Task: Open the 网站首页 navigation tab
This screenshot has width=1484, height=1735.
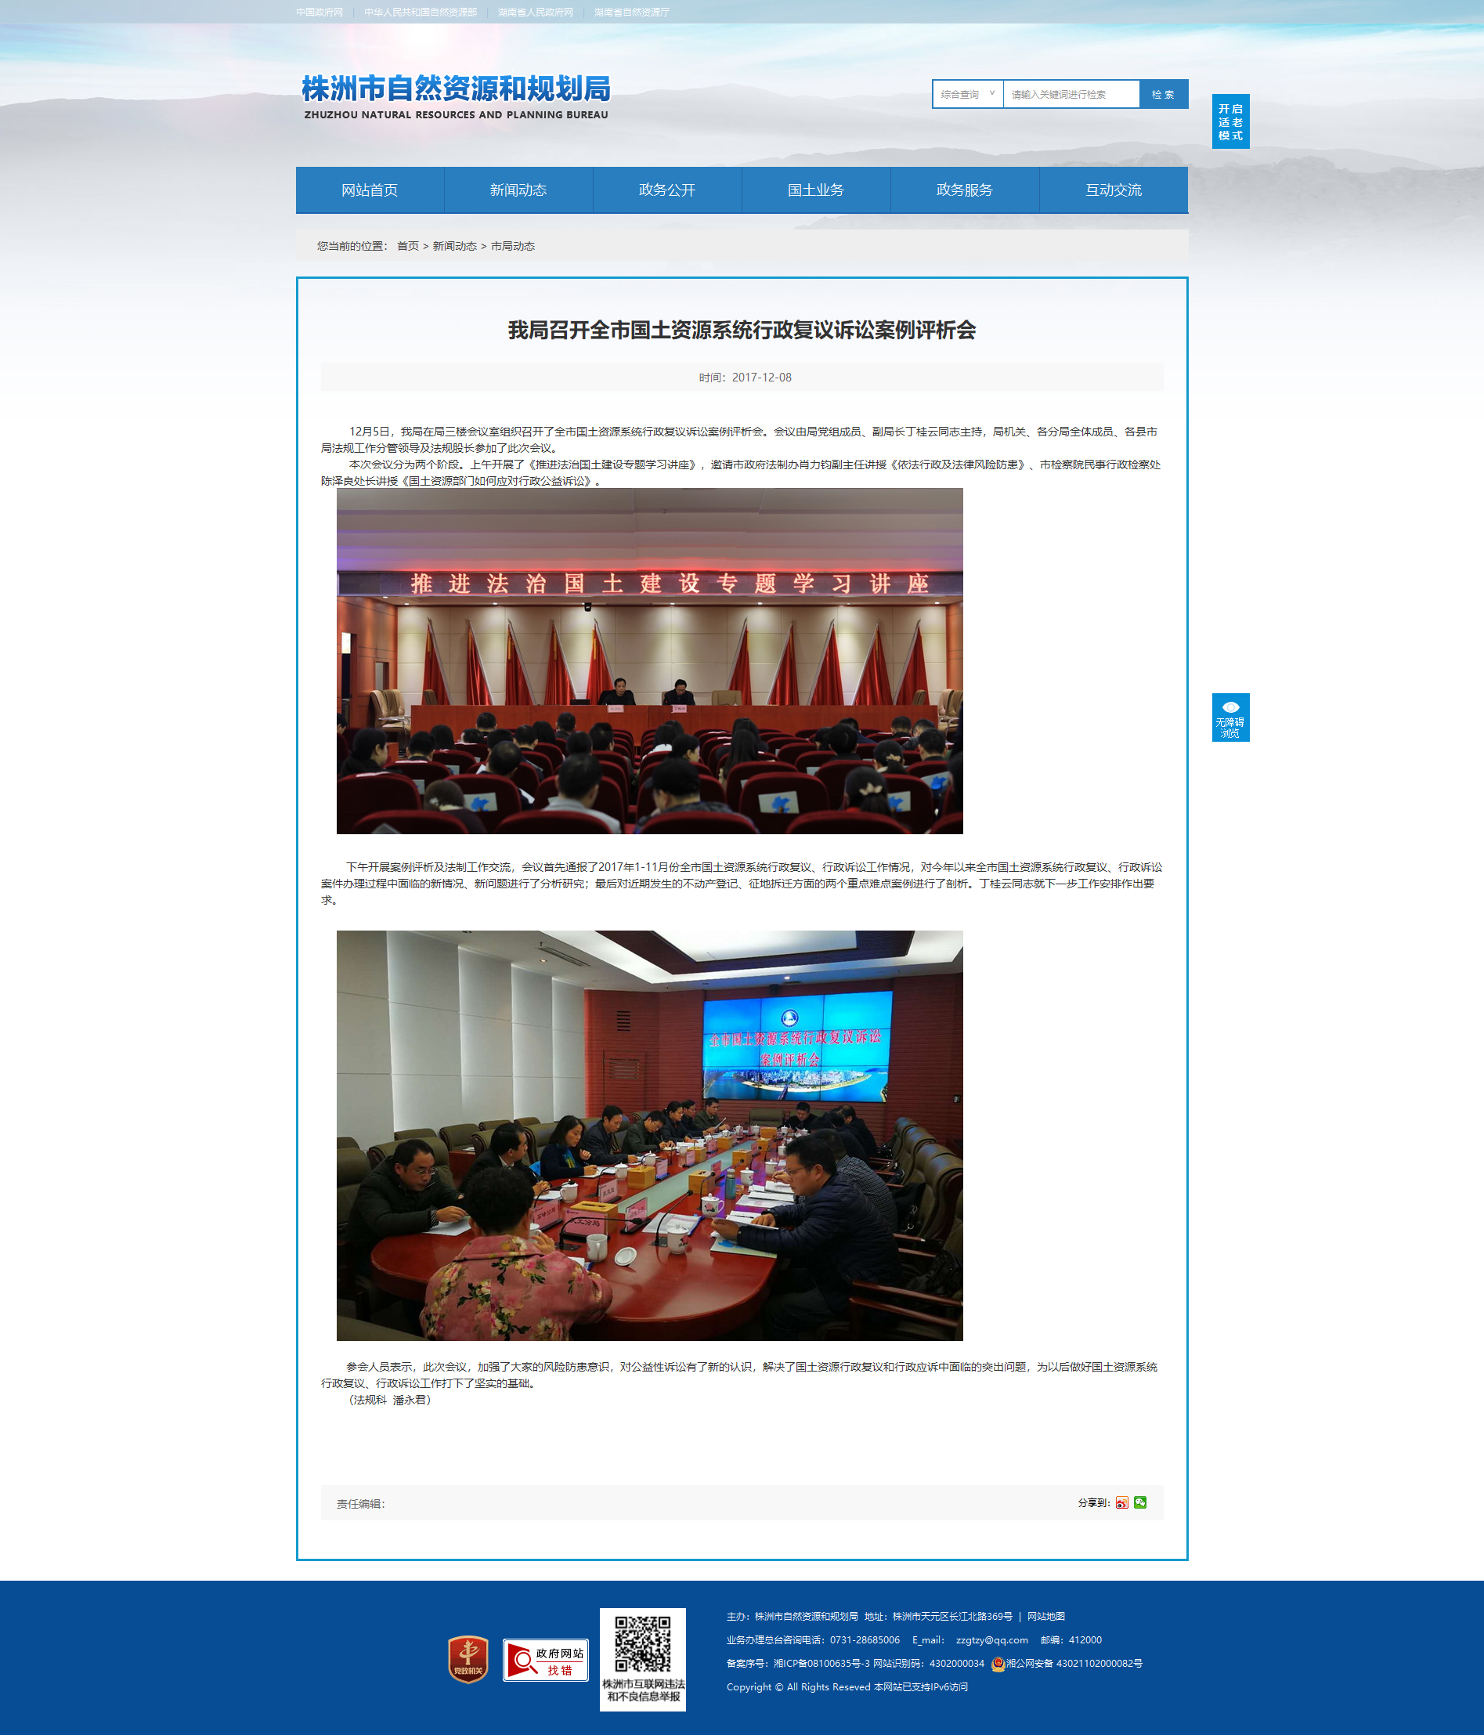Action: (370, 190)
